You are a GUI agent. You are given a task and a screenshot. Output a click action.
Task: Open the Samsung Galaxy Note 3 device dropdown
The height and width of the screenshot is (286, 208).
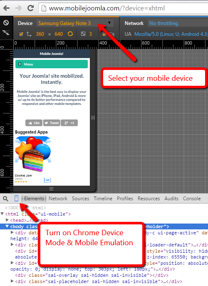pos(75,23)
